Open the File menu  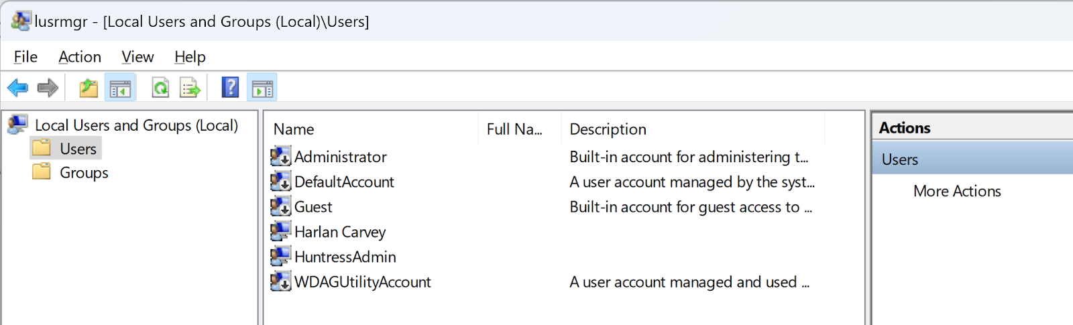click(x=25, y=57)
